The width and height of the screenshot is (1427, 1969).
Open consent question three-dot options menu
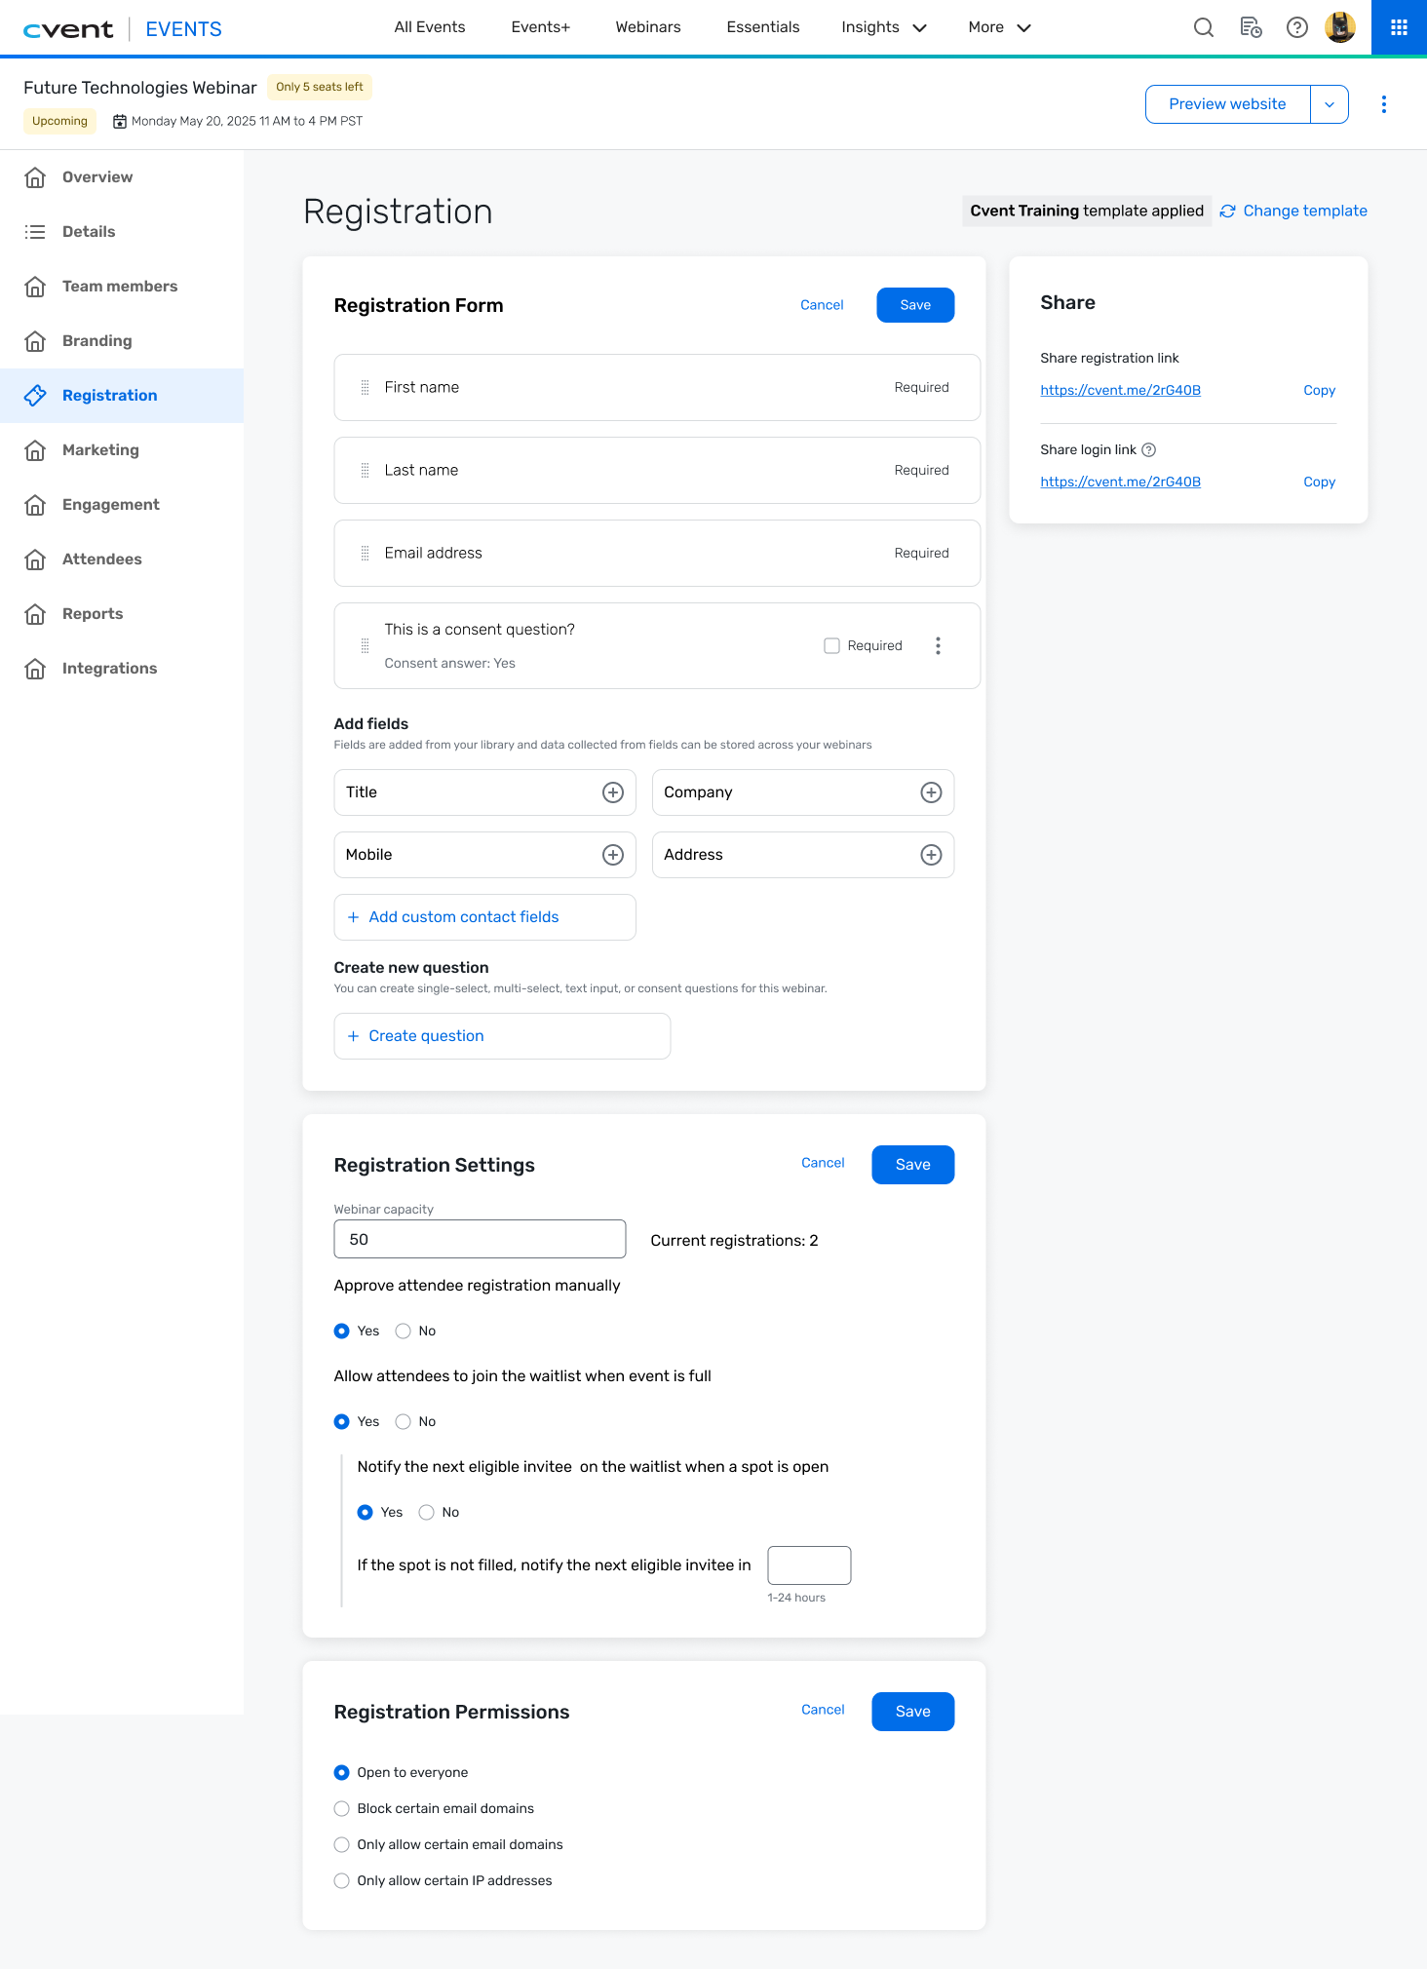click(x=938, y=645)
